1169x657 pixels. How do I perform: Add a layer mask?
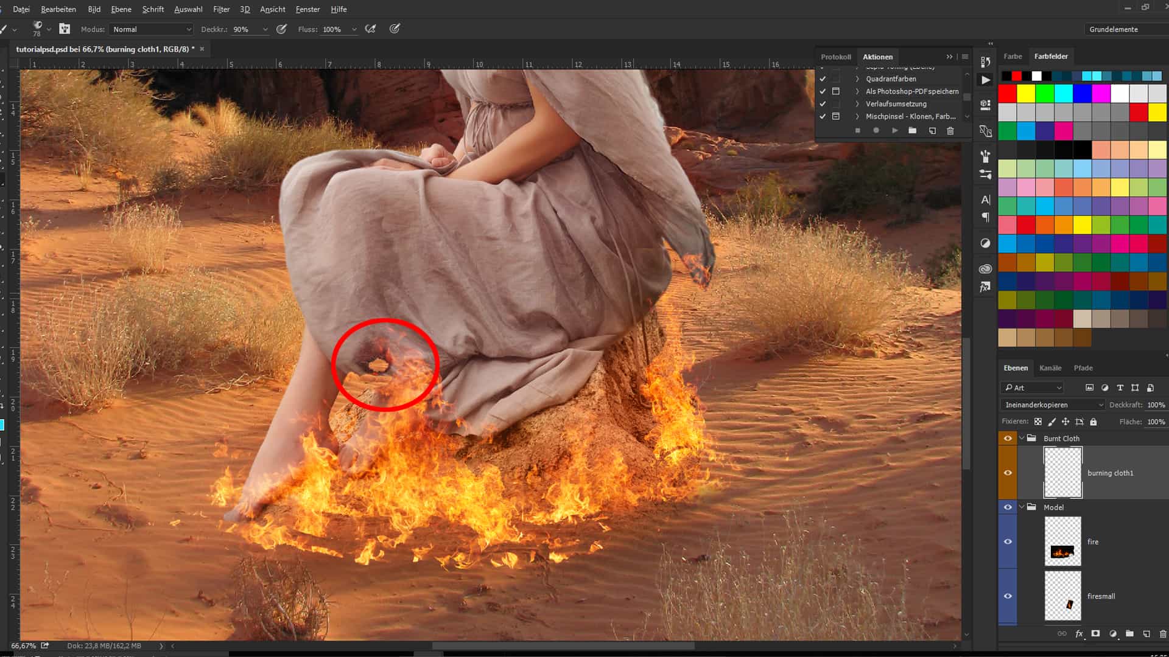click(x=1095, y=634)
